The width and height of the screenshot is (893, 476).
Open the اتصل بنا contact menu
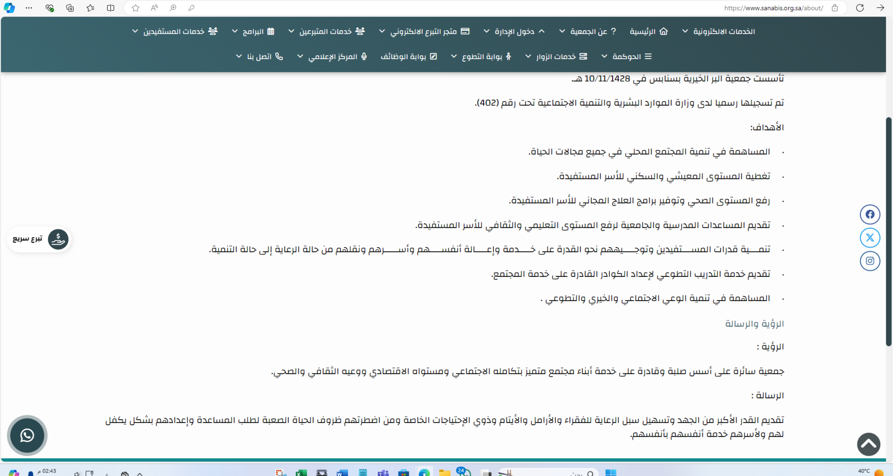point(259,56)
